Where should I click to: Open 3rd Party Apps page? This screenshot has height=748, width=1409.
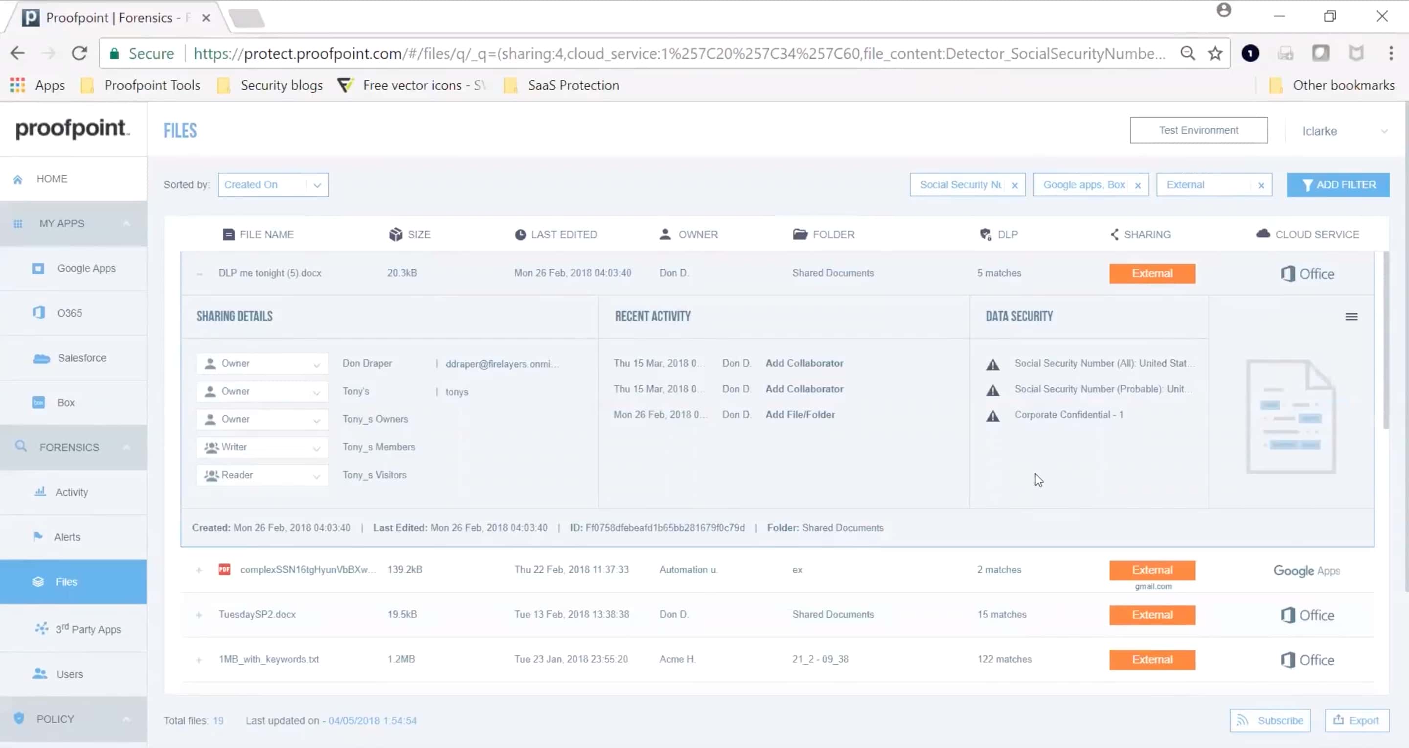click(x=73, y=629)
